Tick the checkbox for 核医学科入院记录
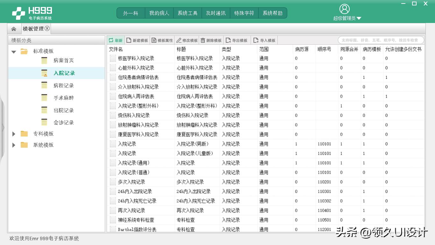The image size is (435, 245). [x=113, y=58]
